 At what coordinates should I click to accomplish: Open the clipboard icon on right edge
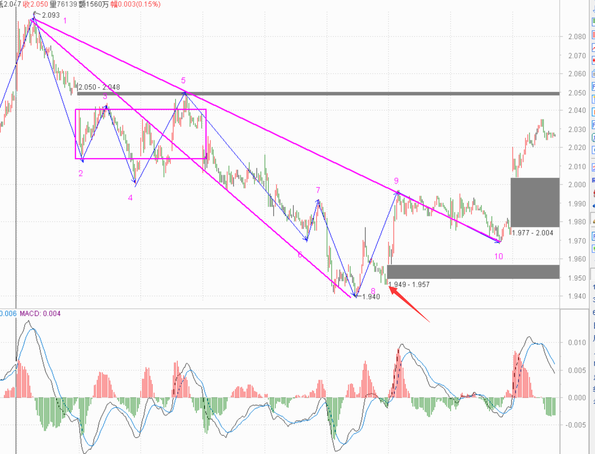(x=593, y=73)
